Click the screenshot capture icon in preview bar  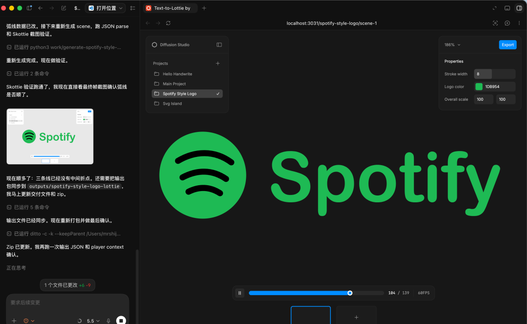495,23
